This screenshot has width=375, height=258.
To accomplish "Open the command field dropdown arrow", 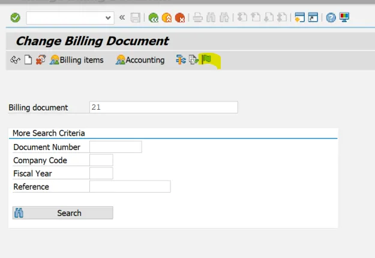I will (x=108, y=18).
